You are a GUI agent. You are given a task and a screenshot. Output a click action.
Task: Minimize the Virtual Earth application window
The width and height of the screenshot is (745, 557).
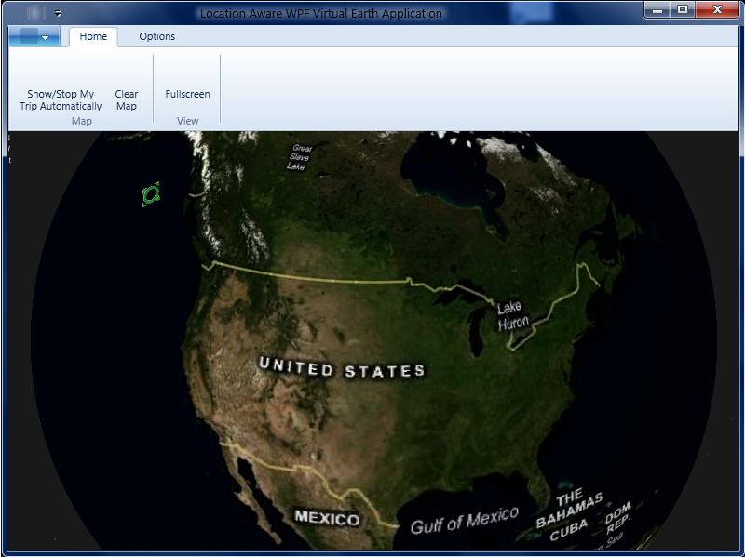point(657,10)
